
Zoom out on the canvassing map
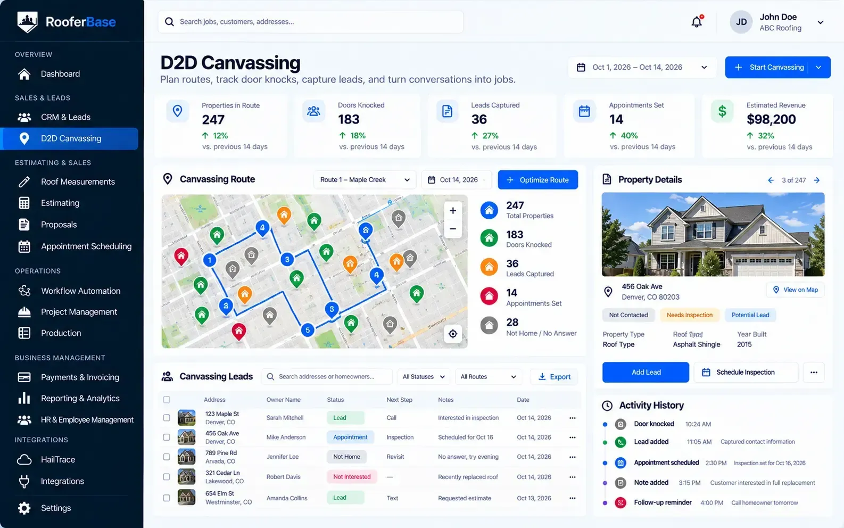(x=453, y=229)
